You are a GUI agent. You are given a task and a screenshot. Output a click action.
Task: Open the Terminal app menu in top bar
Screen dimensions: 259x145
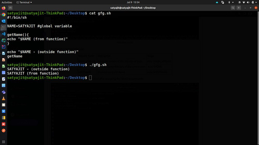pos(24,2)
